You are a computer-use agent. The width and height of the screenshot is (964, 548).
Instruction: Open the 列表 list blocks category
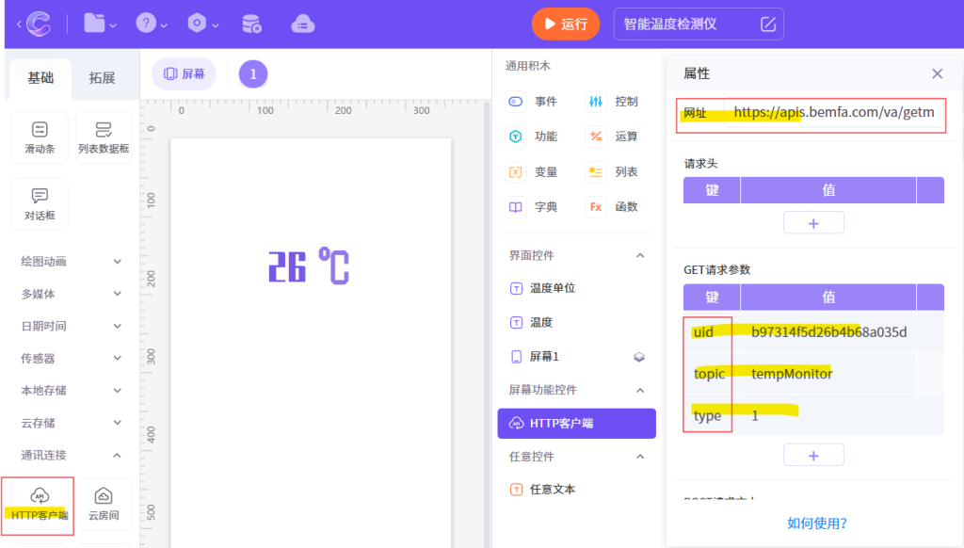[x=612, y=172]
